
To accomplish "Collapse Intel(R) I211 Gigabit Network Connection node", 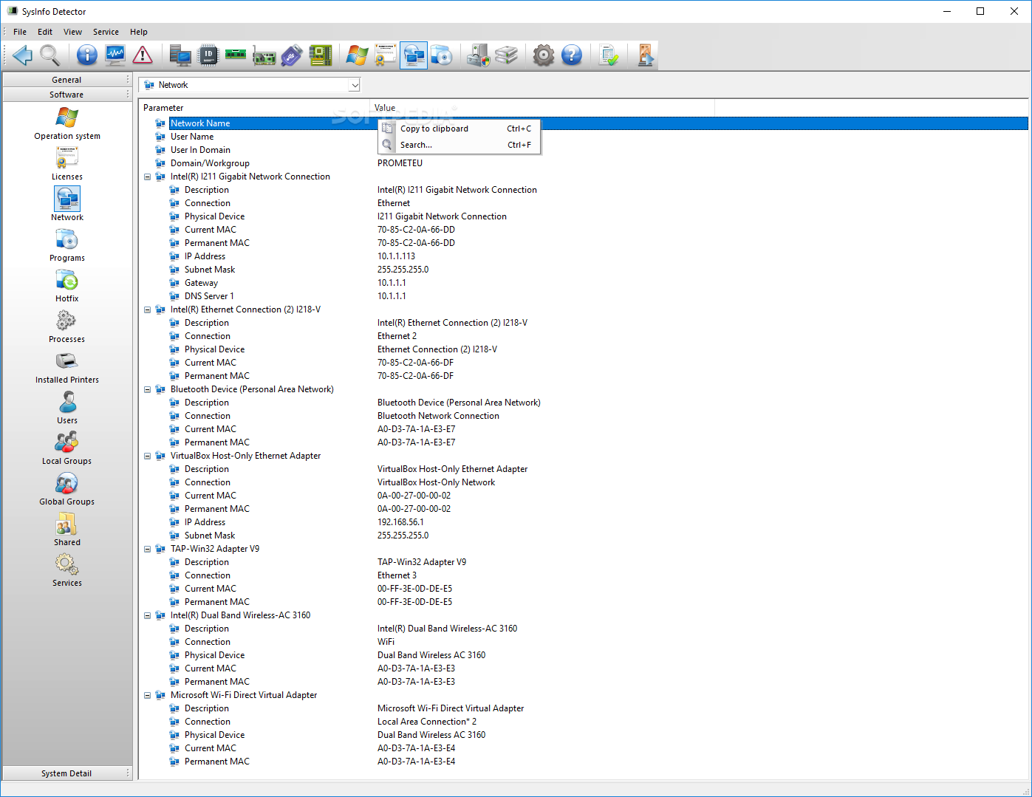I will point(147,177).
